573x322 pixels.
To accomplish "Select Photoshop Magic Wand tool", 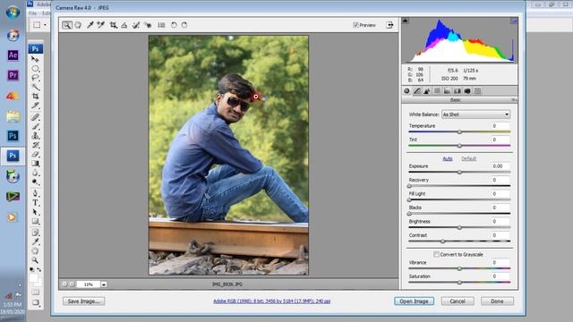I will coord(35,87).
